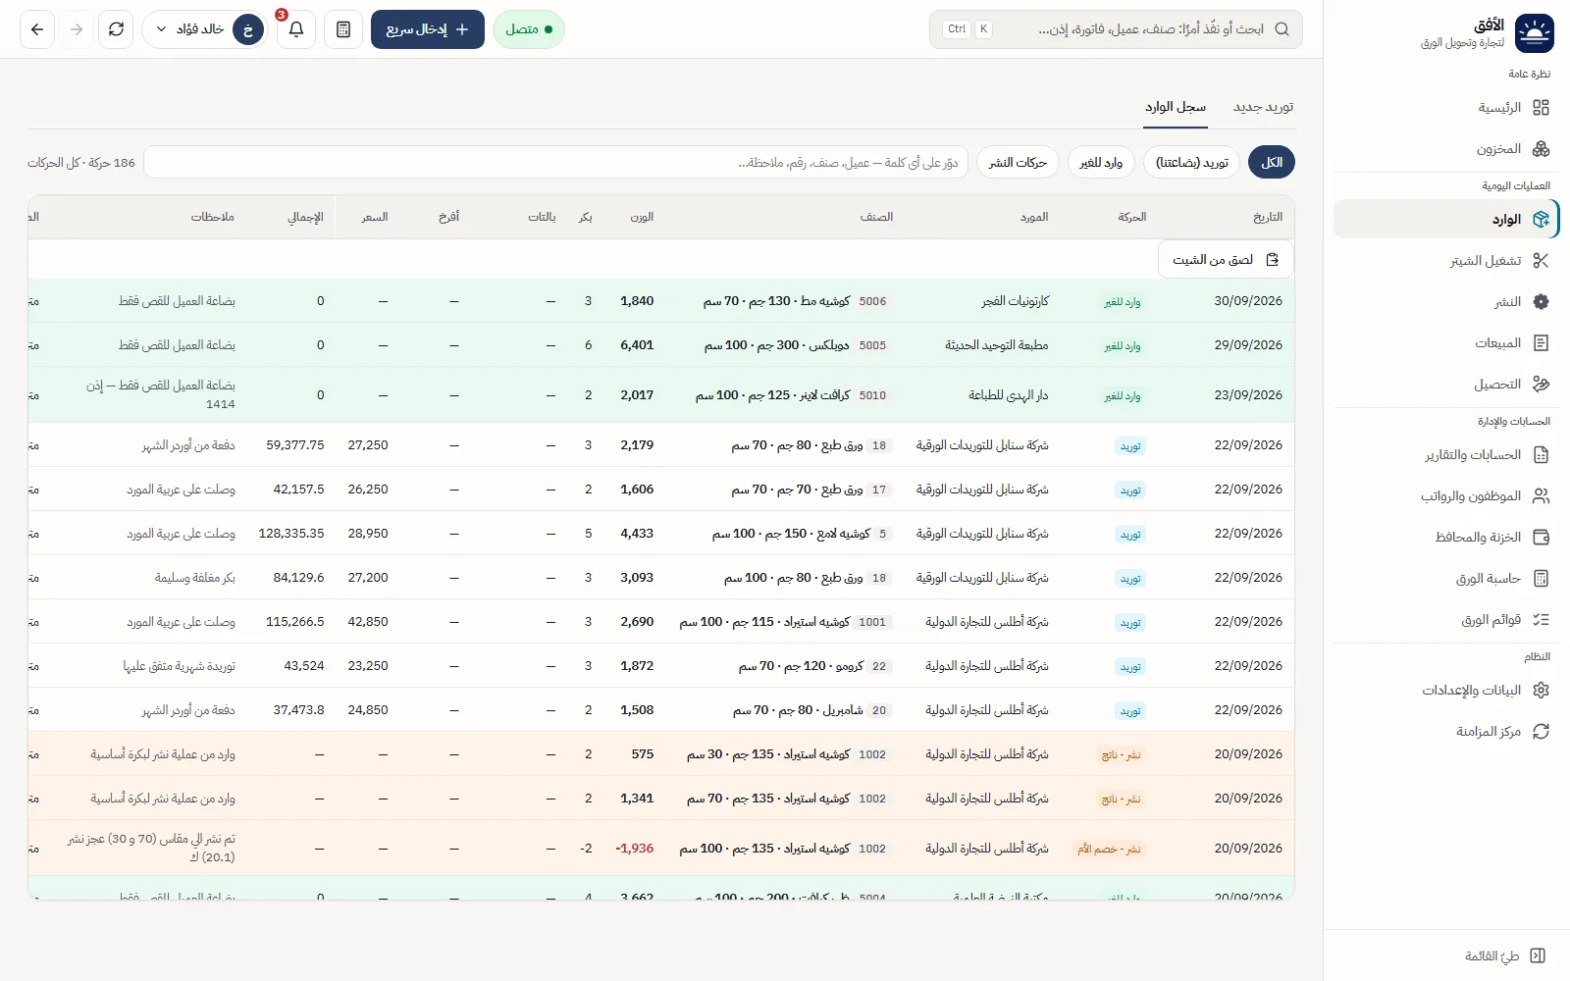This screenshot has height=981, width=1570.
Task: Open المخزون inventory icon in sidebar
Action: click(x=1541, y=149)
